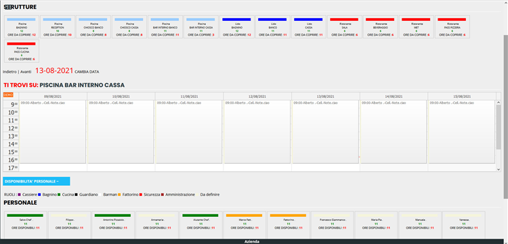Open the Piscina Bar Interno Cassa card
Screen dimensions: 508x244
coord(201,27)
